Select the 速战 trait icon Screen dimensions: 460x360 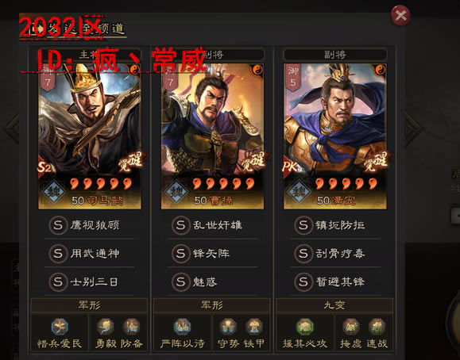pyautogui.click(x=377, y=327)
